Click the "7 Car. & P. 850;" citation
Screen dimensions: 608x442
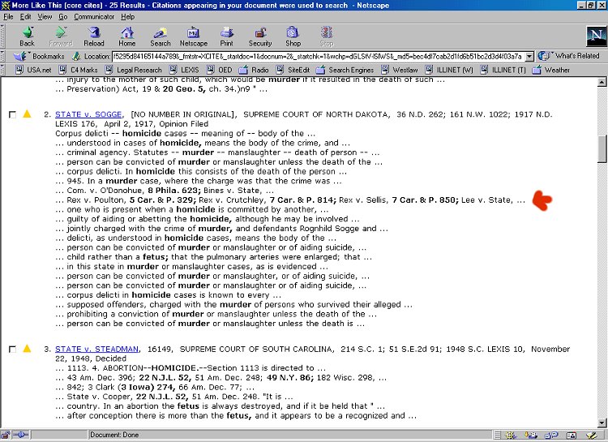(425, 200)
